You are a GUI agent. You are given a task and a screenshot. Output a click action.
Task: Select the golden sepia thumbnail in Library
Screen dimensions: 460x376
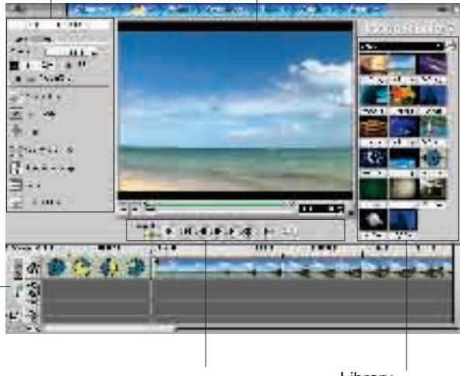[373, 64]
